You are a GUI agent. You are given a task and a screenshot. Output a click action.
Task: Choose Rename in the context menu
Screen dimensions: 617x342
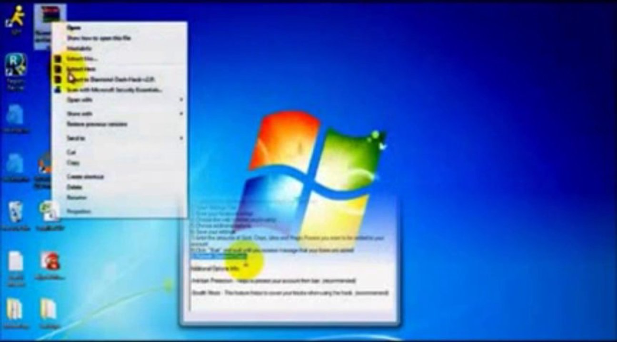(77, 198)
